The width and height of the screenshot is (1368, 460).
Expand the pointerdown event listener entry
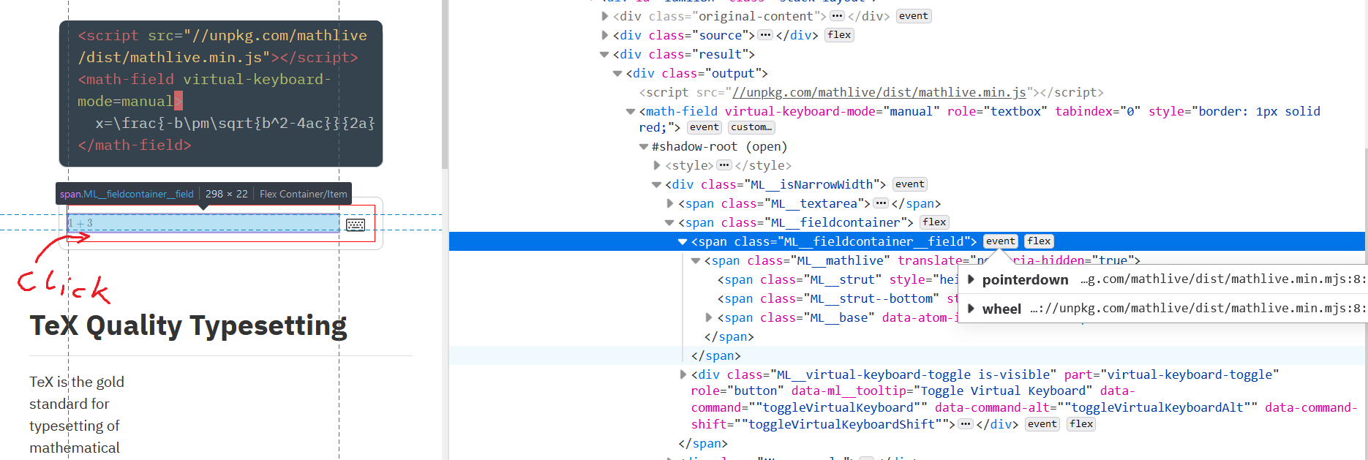[971, 279]
